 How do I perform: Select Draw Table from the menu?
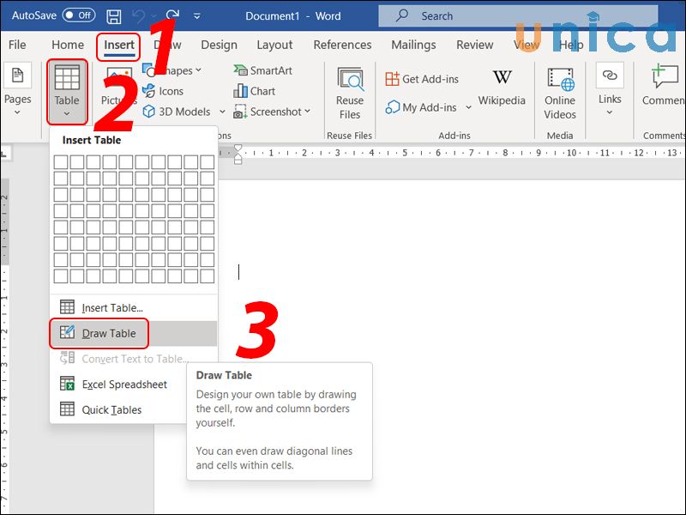click(134, 333)
